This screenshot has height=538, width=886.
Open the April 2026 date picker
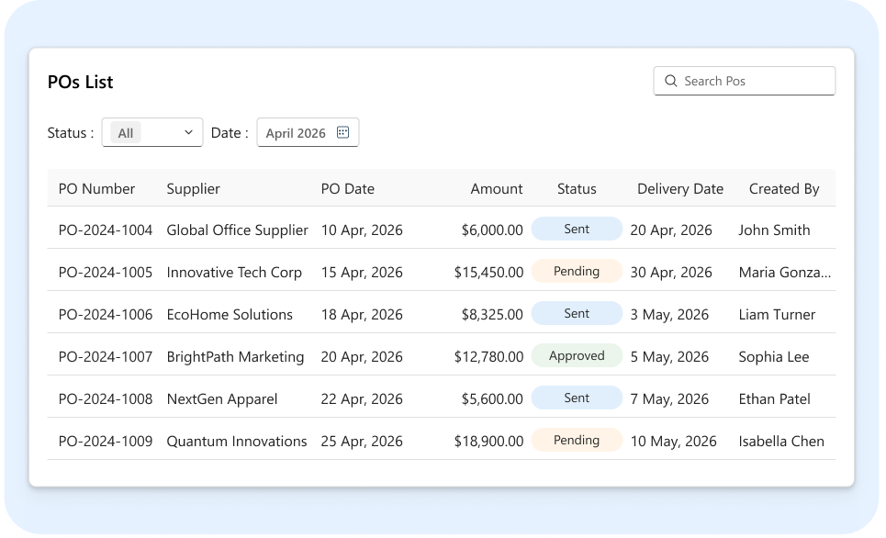(308, 132)
